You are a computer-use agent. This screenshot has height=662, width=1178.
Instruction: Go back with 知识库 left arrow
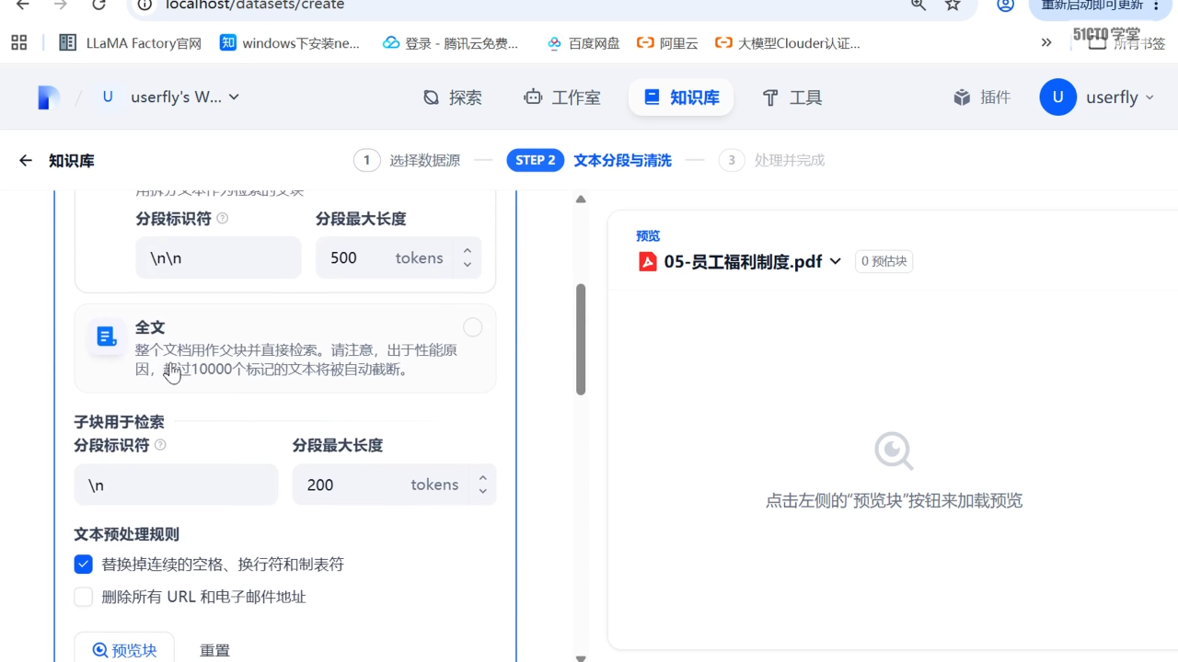(25, 161)
